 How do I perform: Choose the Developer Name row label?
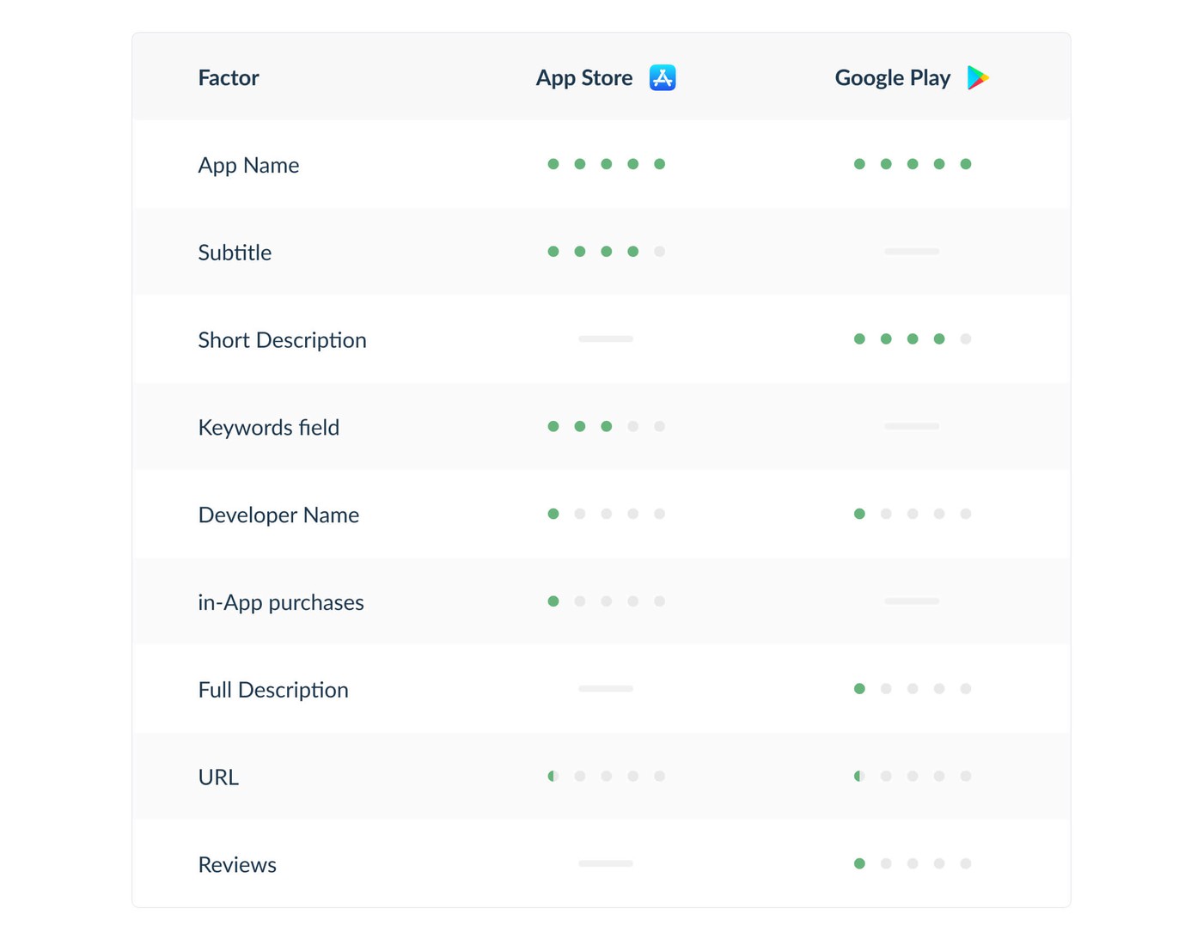point(278,515)
